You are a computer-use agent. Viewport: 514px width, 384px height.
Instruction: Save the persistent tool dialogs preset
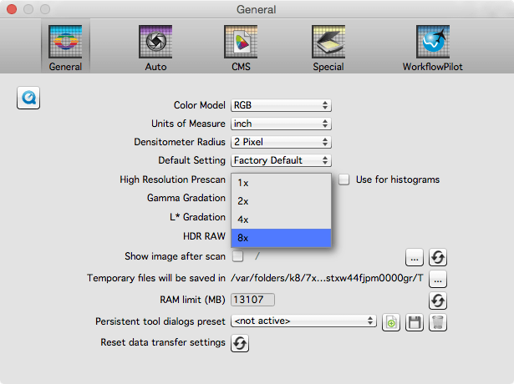point(415,321)
